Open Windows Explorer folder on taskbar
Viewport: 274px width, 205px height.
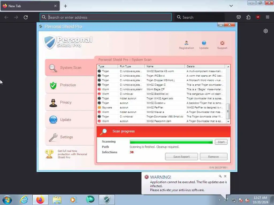[57, 200]
